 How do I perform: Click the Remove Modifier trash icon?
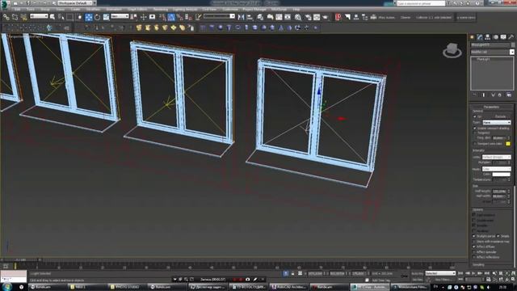pyautogui.click(x=500, y=95)
